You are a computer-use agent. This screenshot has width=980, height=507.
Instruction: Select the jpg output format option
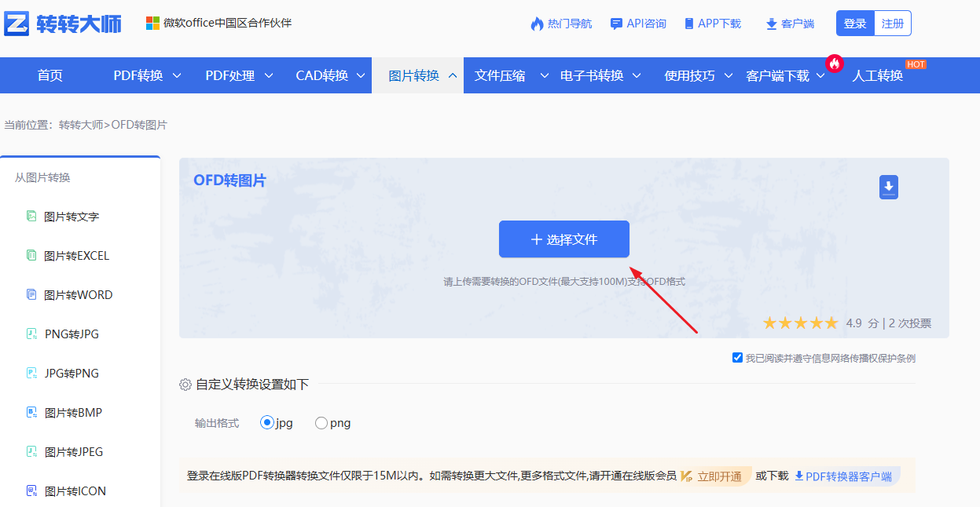click(x=266, y=422)
